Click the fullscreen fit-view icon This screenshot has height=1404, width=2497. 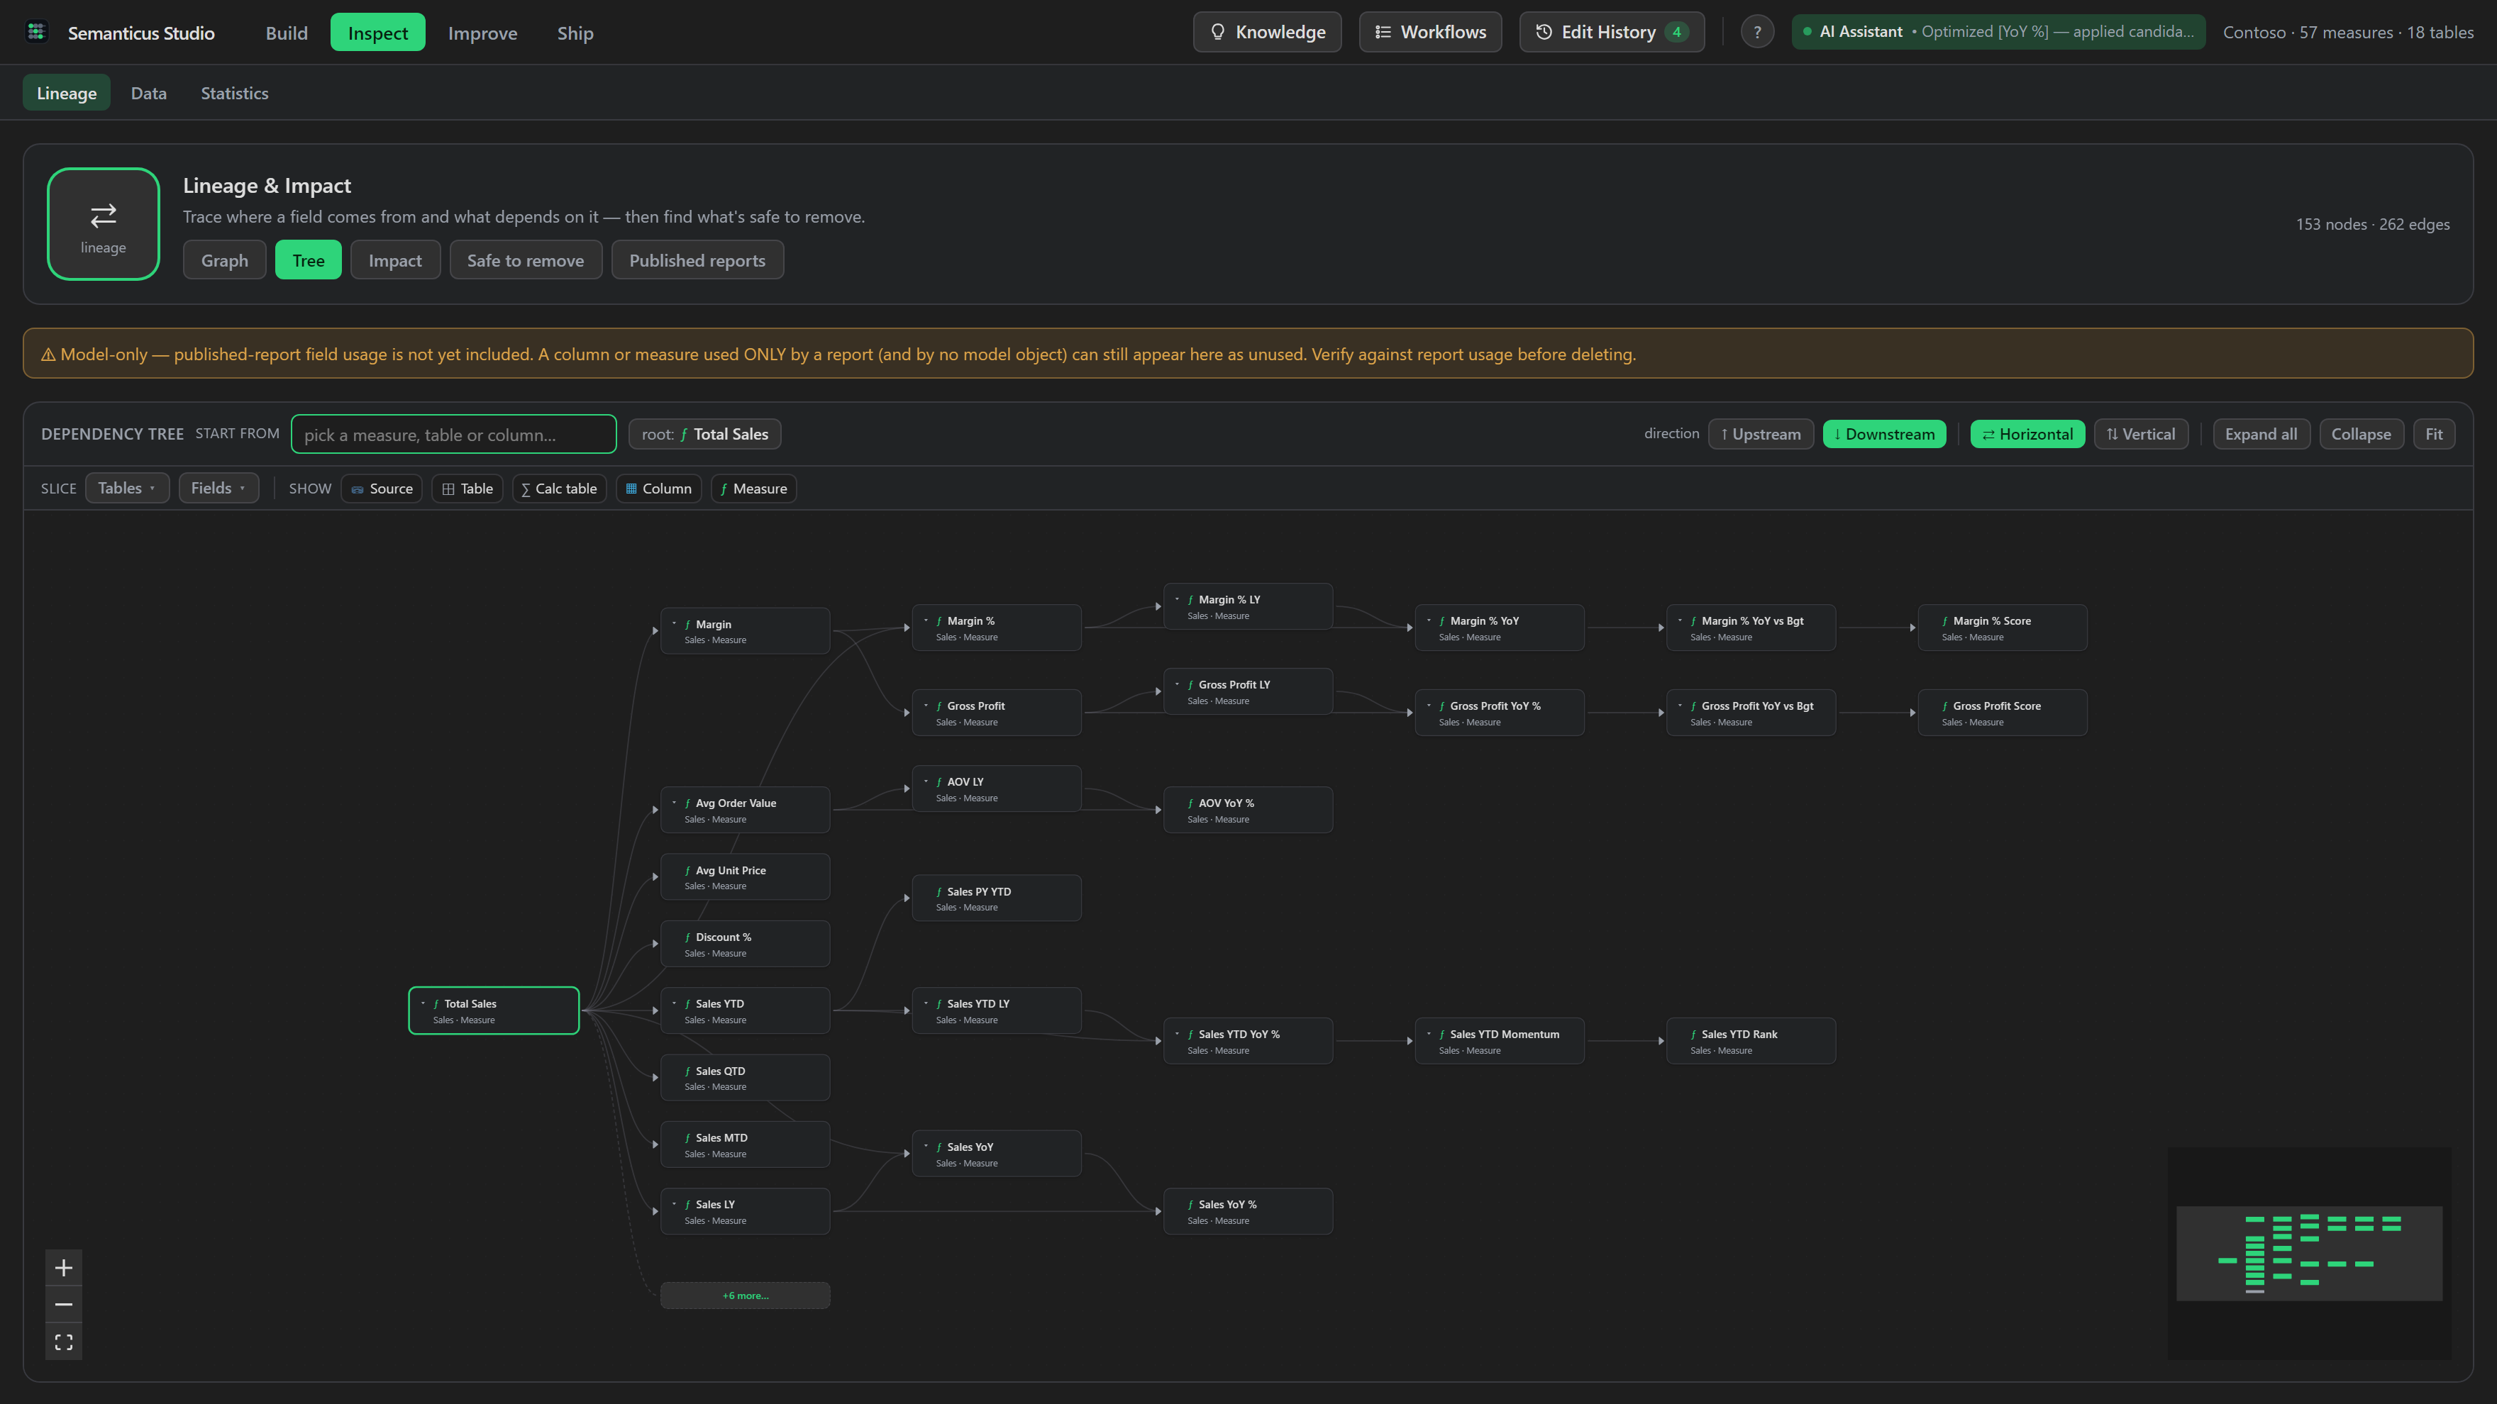tap(64, 1342)
